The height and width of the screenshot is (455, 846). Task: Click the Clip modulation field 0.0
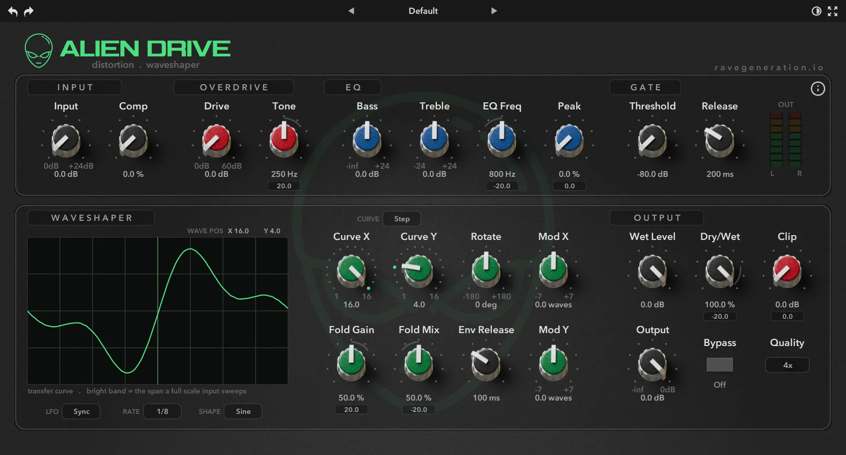pyautogui.click(x=787, y=316)
